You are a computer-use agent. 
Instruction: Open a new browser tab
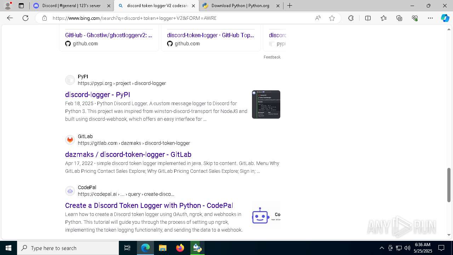click(x=289, y=6)
